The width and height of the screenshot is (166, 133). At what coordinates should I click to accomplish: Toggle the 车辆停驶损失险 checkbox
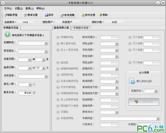pos(58,93)
